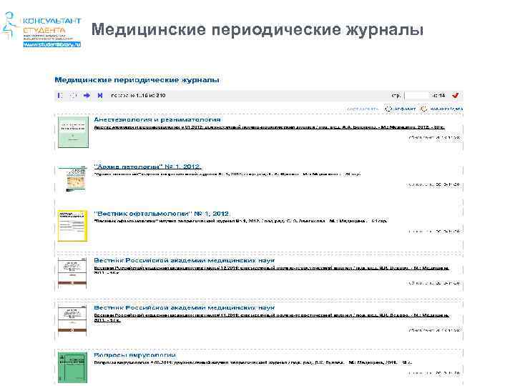Image resolution: width=515 pixels, height=386 pixels.
Task: Click the blue section heading Медицинские периодические журналы
Action: 137,80
